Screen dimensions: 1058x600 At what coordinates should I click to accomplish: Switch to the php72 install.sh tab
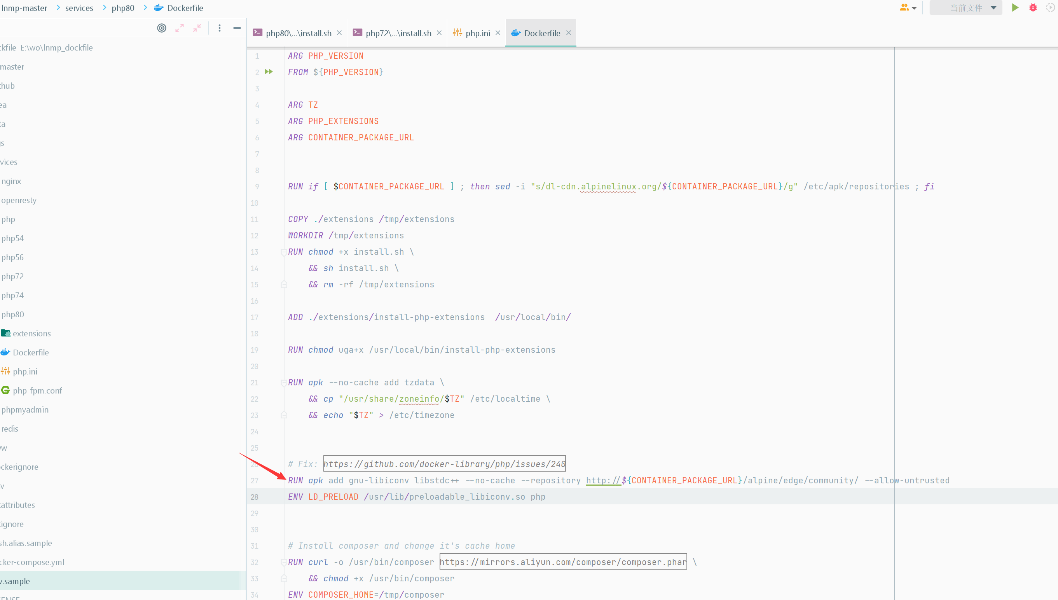pos(398,33)
